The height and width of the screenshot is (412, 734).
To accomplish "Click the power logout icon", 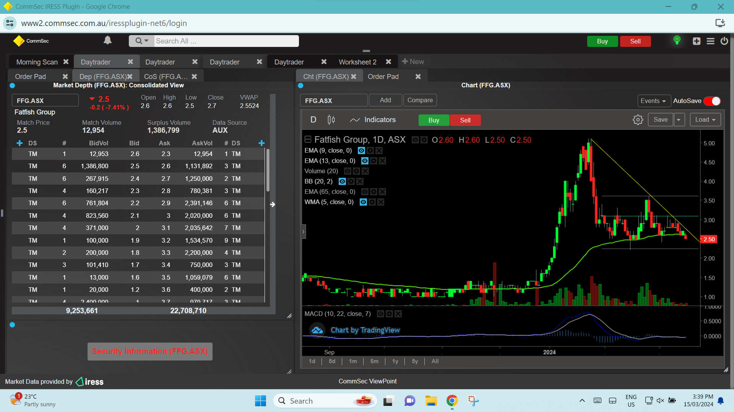I will coord(724,41).
